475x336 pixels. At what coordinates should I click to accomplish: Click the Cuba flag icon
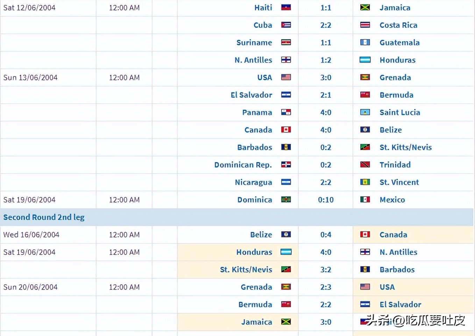[x=286, y=25]
